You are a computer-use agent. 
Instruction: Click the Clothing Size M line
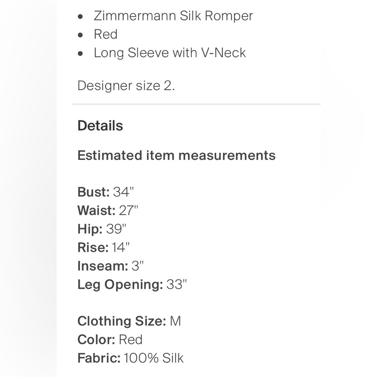[129, 321]
